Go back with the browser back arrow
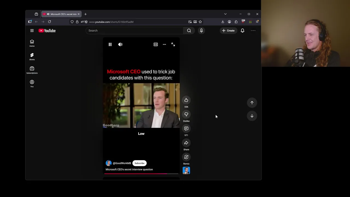The height and width of the screenshot is (197, 350). [36, 22]
